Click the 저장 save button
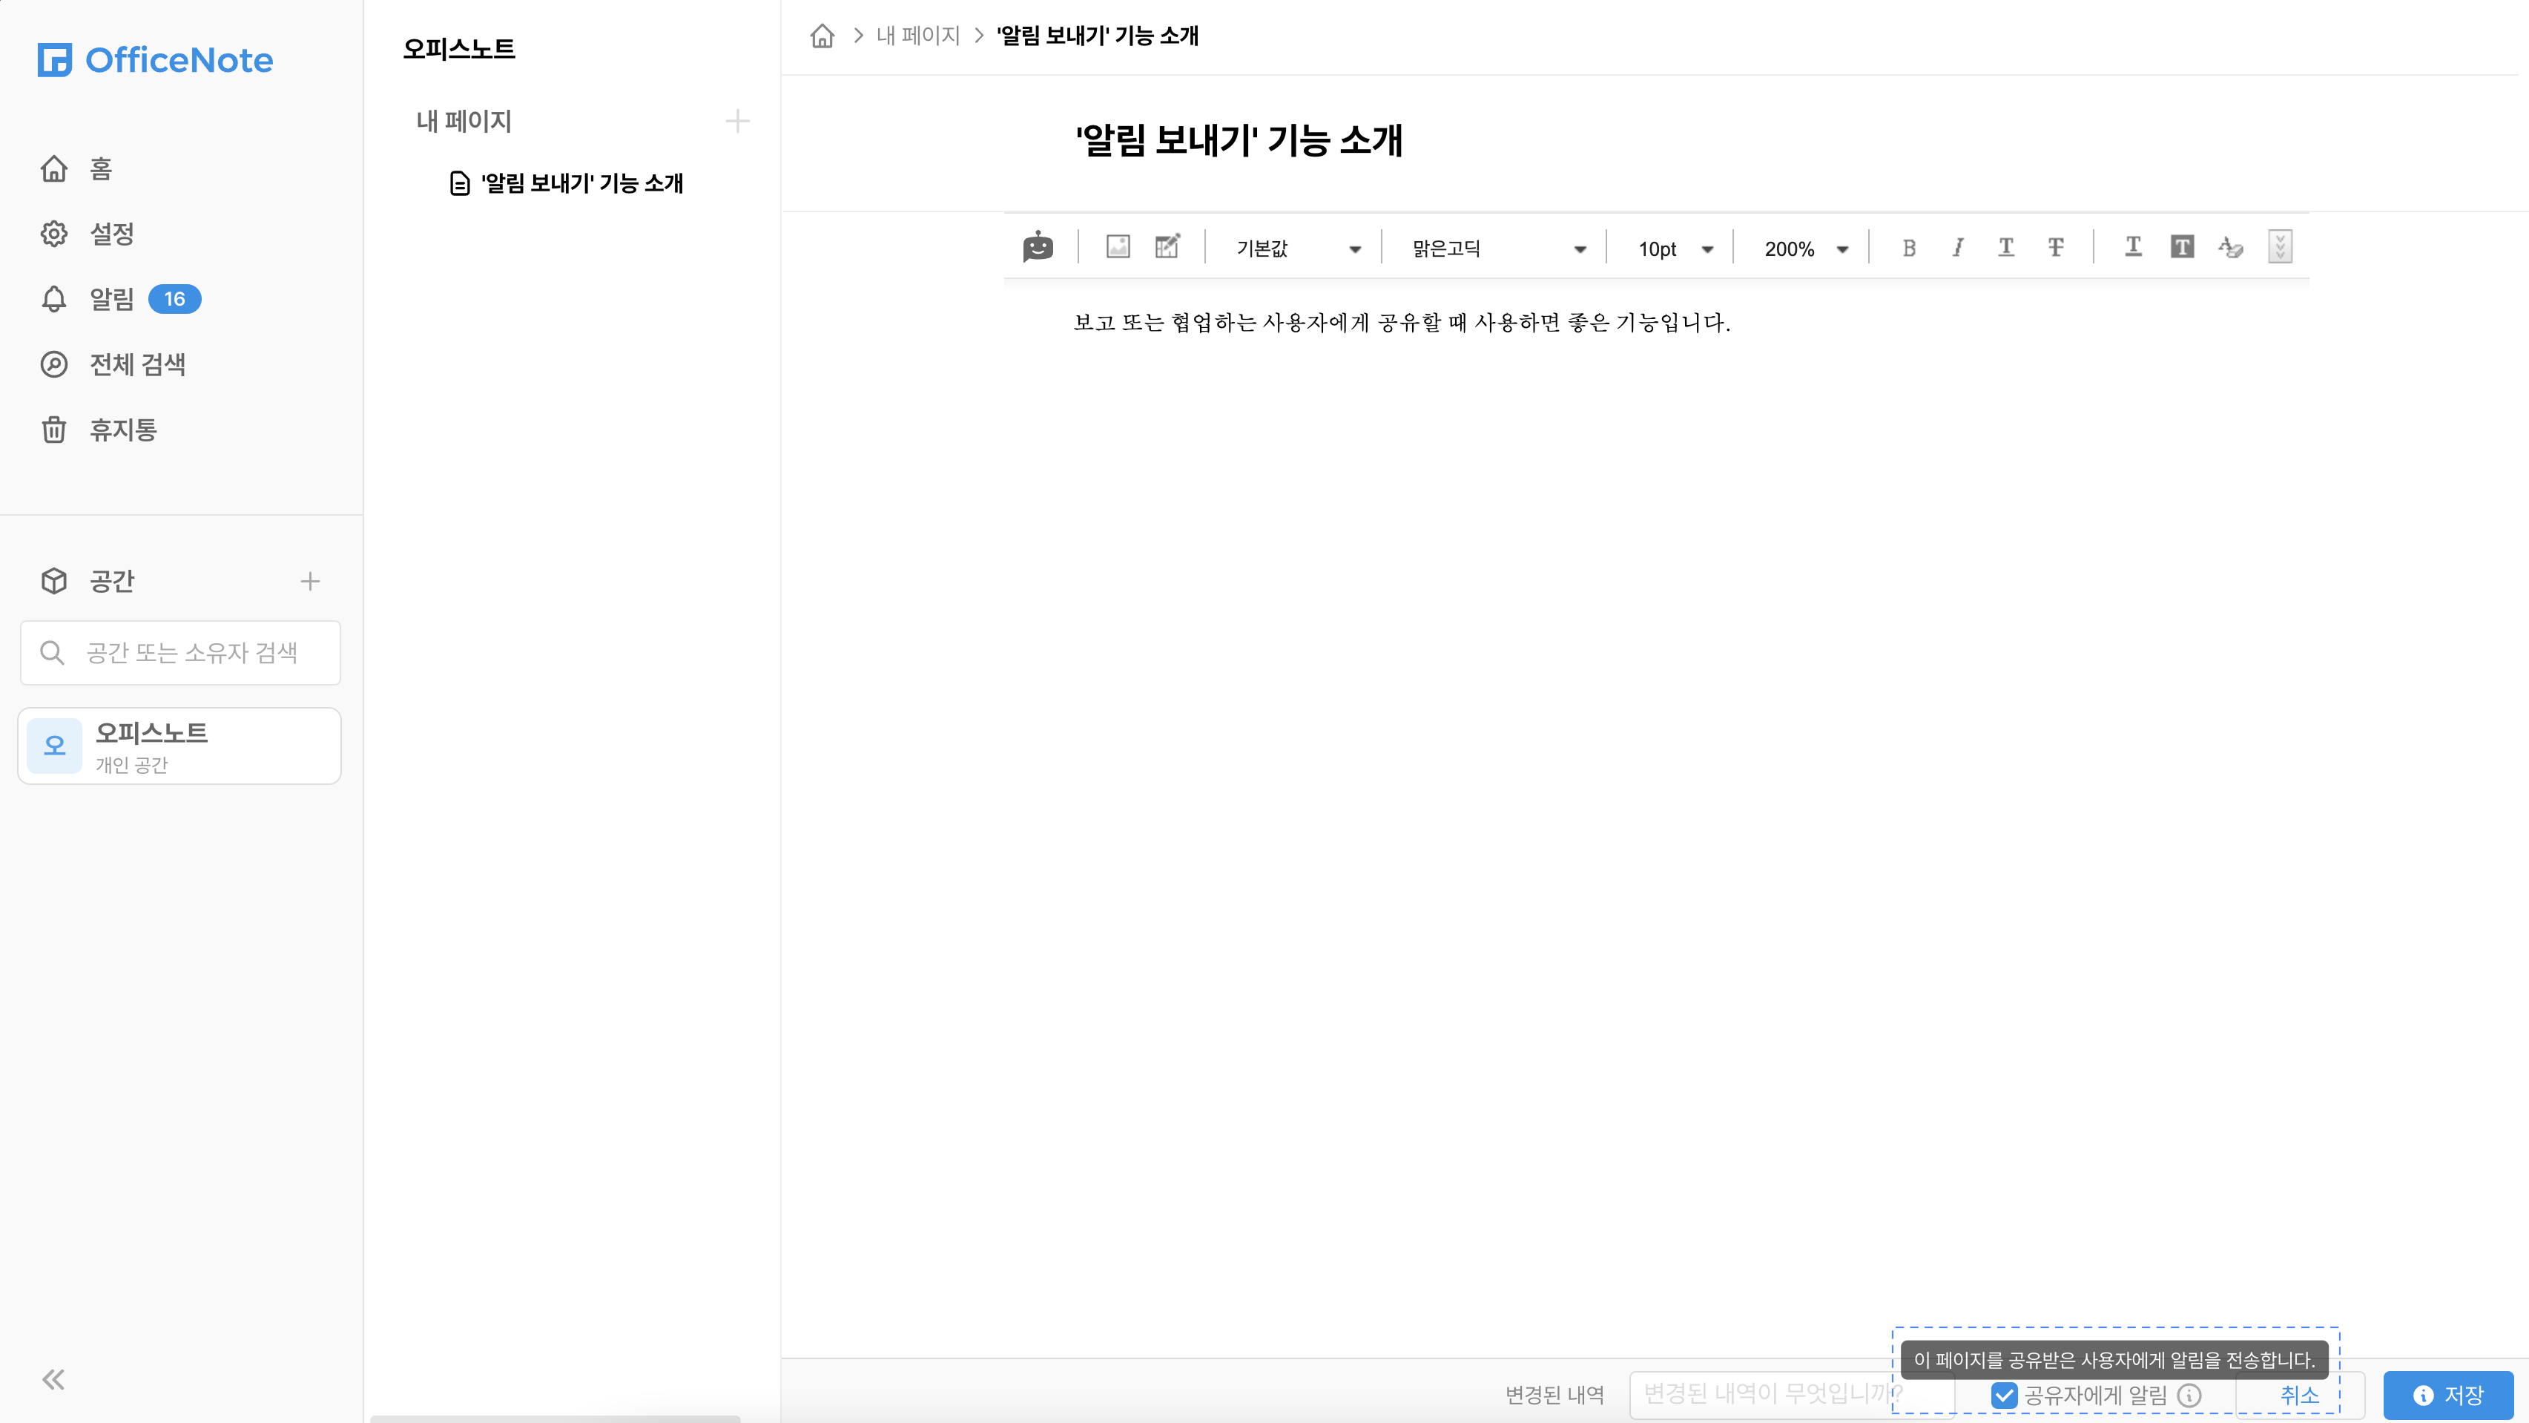The height and width of the screenshot is (1423, 2529). point(2447,1395)
